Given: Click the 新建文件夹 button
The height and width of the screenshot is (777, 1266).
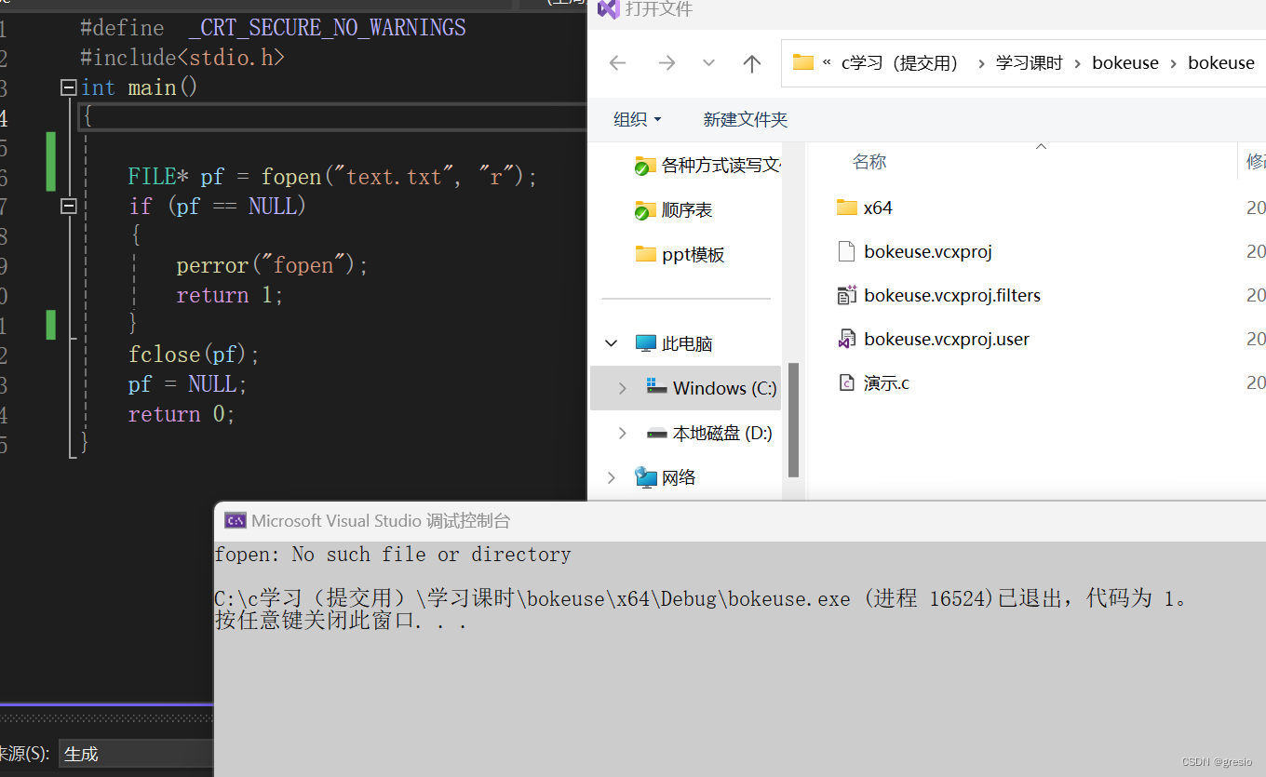Looking at the screenshot, I should (x=746, y=119).
